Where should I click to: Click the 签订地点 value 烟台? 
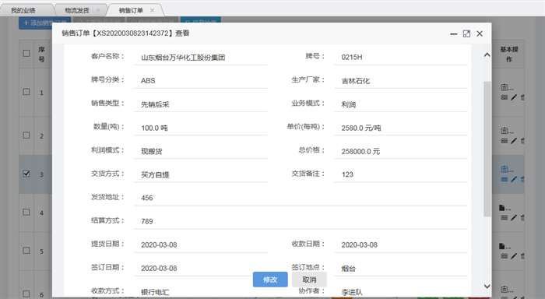pos(349,269)
